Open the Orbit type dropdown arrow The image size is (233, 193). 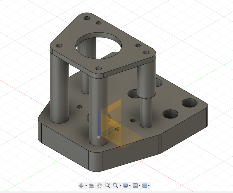click(86, 186)
